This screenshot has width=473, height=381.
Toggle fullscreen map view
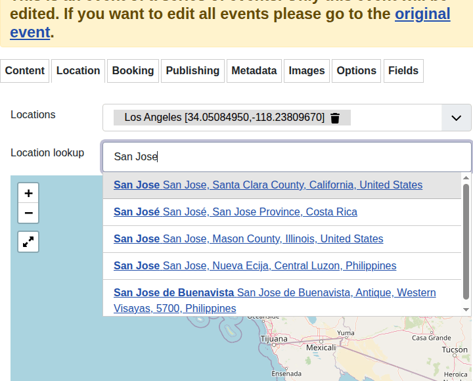tap(28, 242)
